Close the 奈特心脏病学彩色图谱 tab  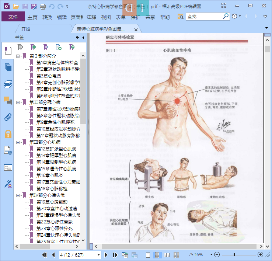136,29
